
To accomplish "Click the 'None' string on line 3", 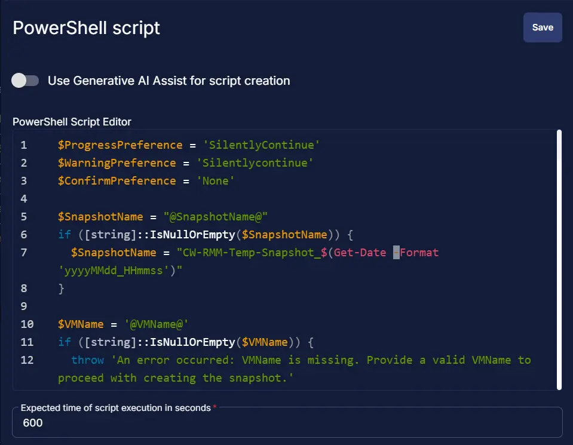I will tap(215, 181).
